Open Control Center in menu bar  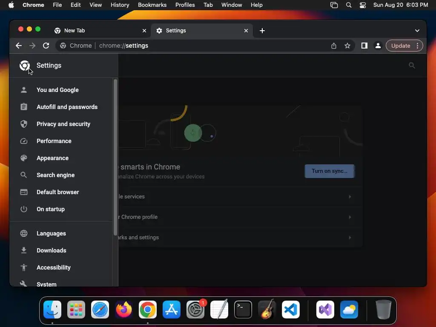363,5
